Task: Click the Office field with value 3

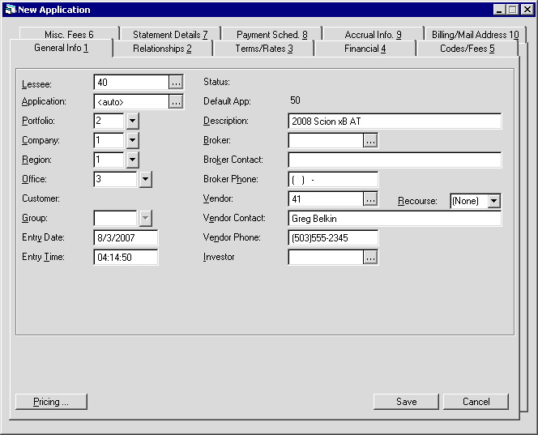Action: tap(115, 179)
